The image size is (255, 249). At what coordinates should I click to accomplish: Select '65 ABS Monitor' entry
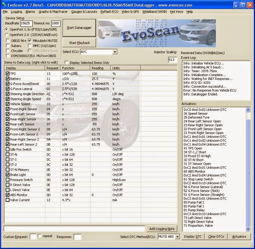click(x=194, y=171)
